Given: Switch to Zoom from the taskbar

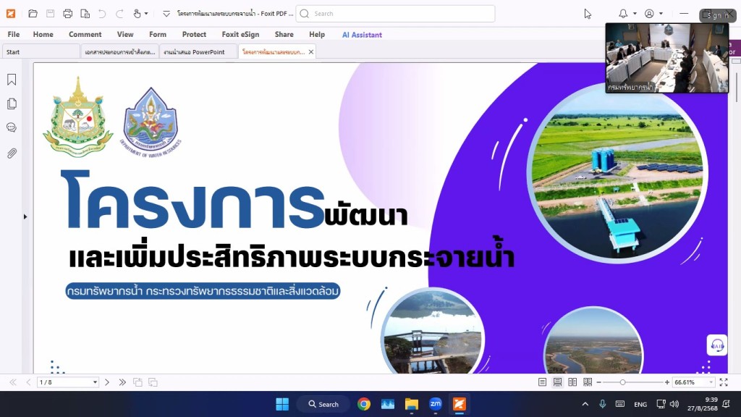Looking at the screenshot, I should (x=435, y=404).
